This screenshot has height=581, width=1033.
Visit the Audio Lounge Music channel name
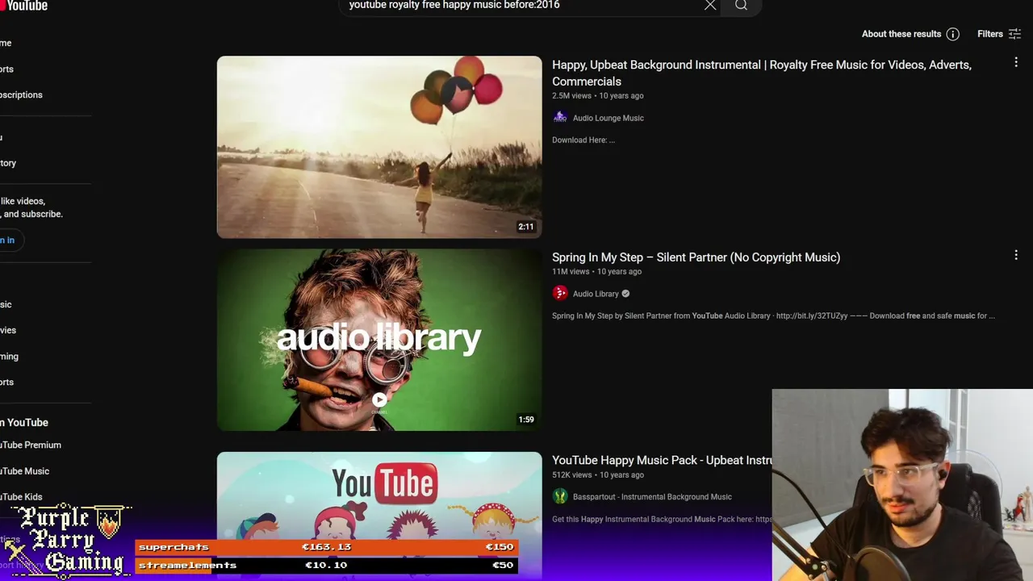pos(608,118)
